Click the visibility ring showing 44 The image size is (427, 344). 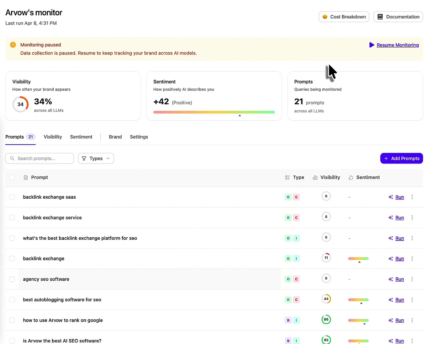pyautogui.click(x=326, y=299)
